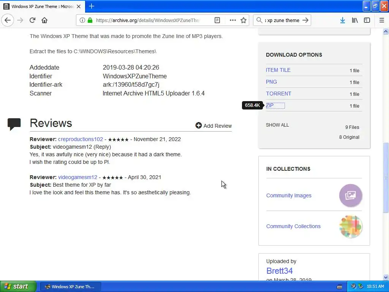Click the second system tray icon
This screenshot has width=389, height=292.
(361, 287)
